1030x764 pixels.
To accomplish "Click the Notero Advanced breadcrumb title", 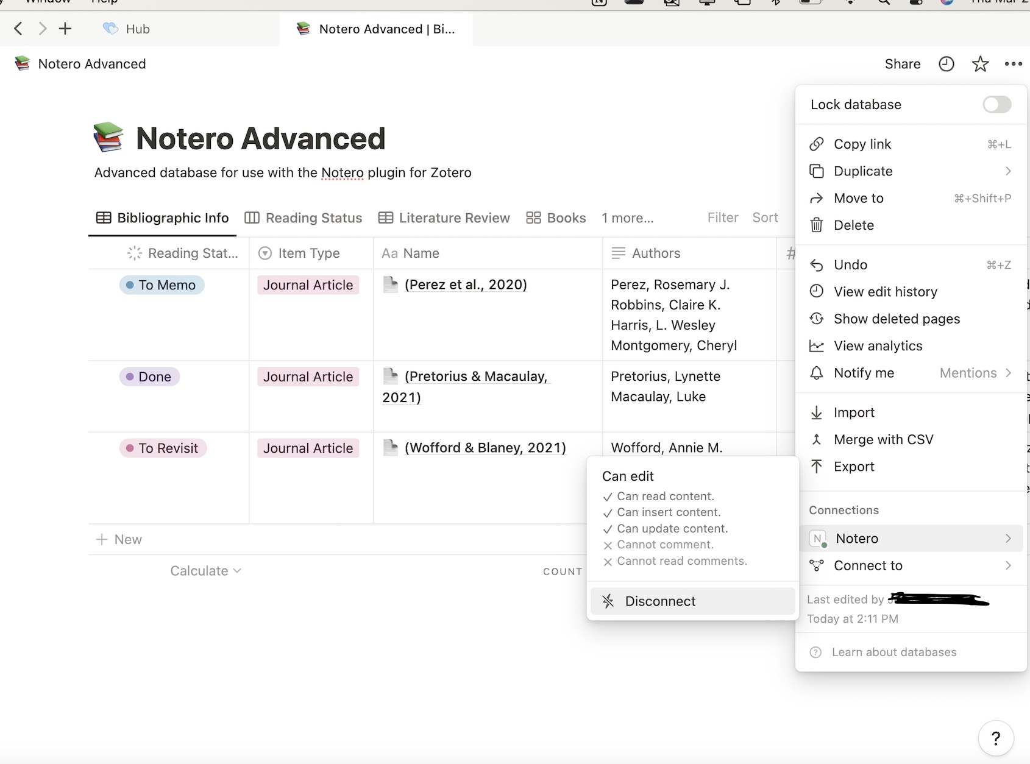I will (92, 64).
